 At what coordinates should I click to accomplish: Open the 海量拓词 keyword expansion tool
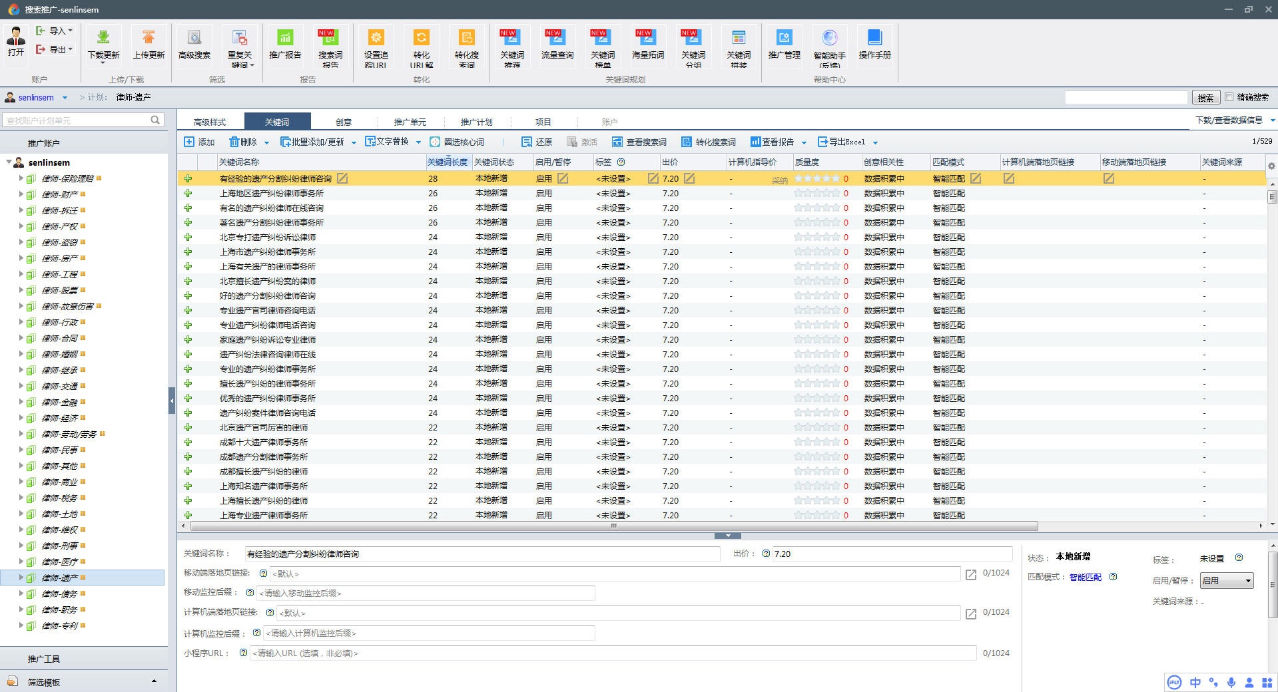coord(647,38)
